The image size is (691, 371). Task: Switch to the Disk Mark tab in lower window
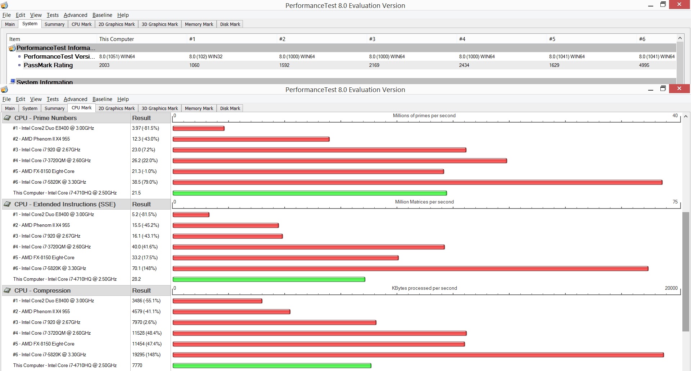(x=230, y=108)
